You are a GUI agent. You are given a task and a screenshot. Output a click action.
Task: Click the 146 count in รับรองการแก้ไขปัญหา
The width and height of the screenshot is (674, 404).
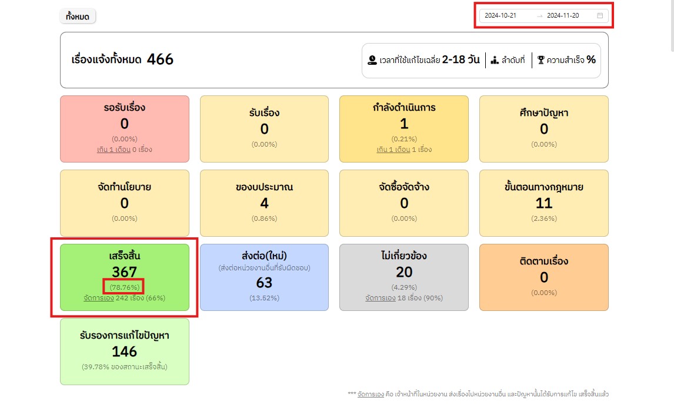[125, 352]
